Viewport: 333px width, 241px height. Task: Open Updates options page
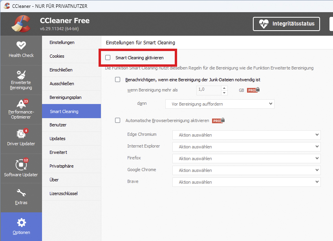click(x=71, y=139)
